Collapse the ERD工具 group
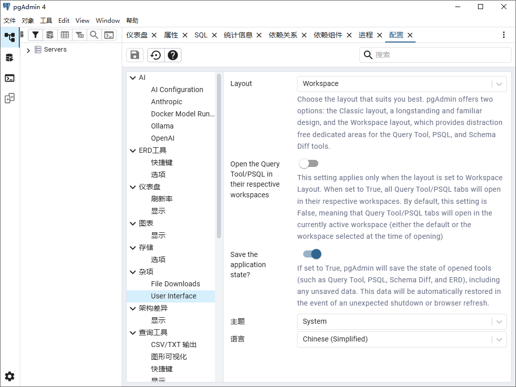 [133, 151]
